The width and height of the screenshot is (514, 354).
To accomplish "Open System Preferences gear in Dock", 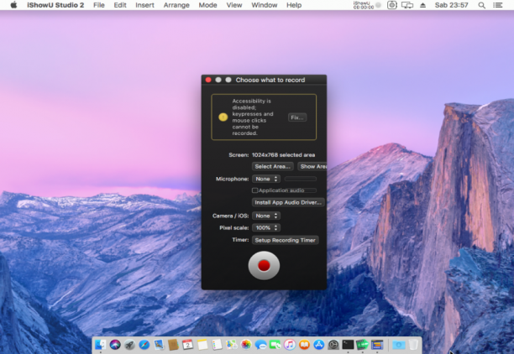I will (x=333, y=345).
